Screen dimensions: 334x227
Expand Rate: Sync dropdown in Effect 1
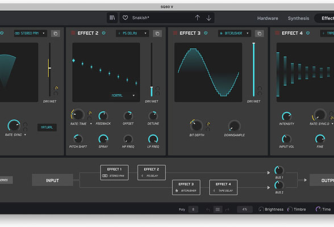click(25, 135)
